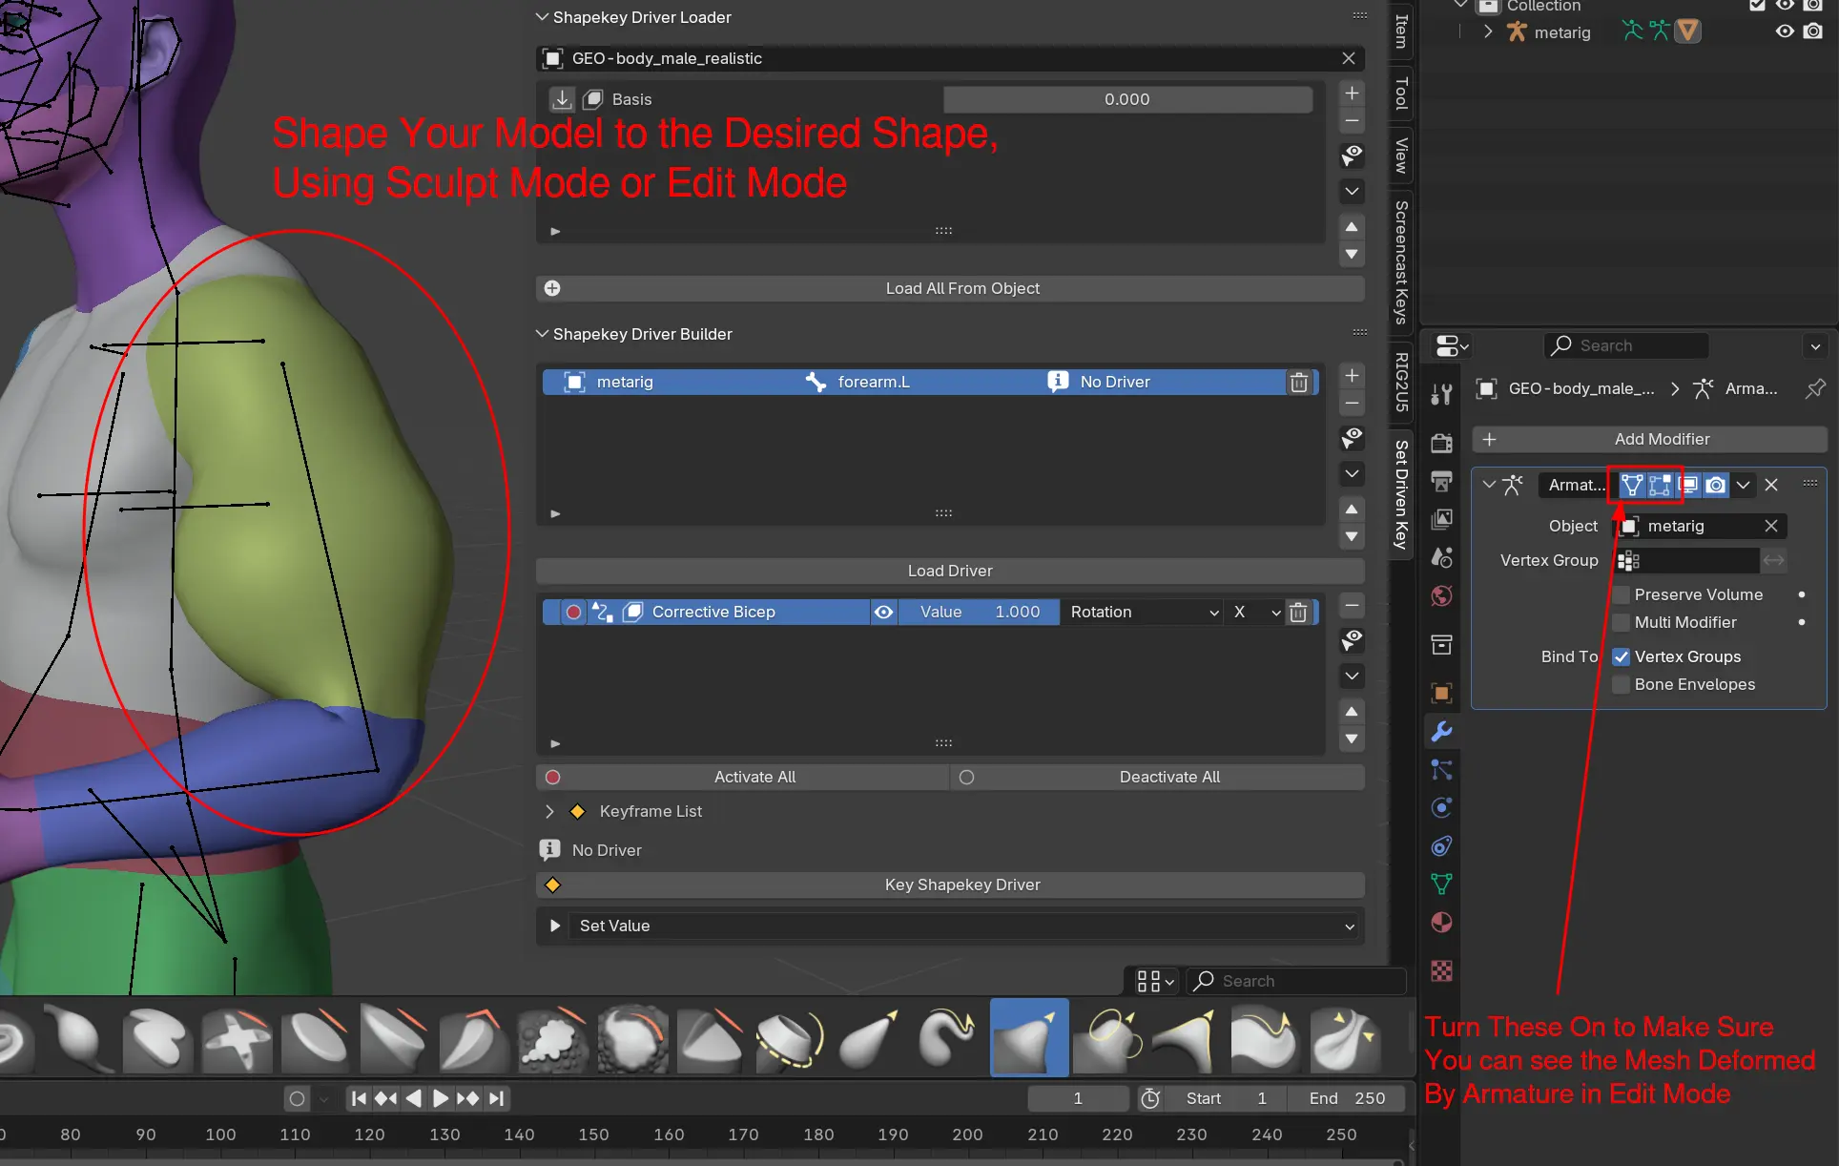The image size is (1839, 1166).
Task: Open the Rotation transform type dropdown
Action: 1143,612
